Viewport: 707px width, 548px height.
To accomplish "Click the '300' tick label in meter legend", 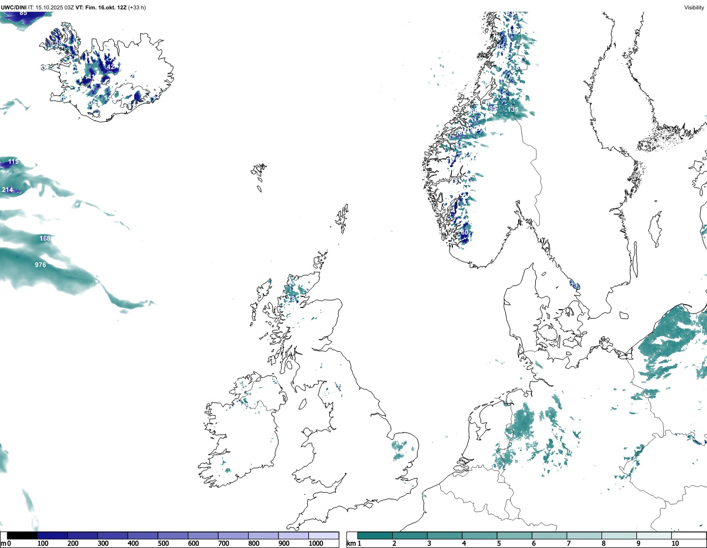I will [x=103, y=544].
